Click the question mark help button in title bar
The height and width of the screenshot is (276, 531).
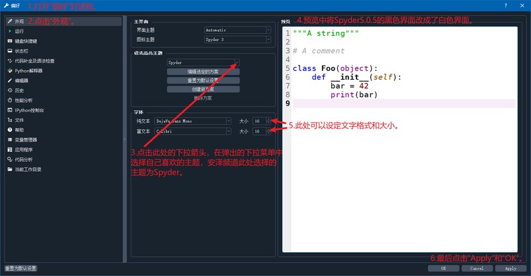506,5
